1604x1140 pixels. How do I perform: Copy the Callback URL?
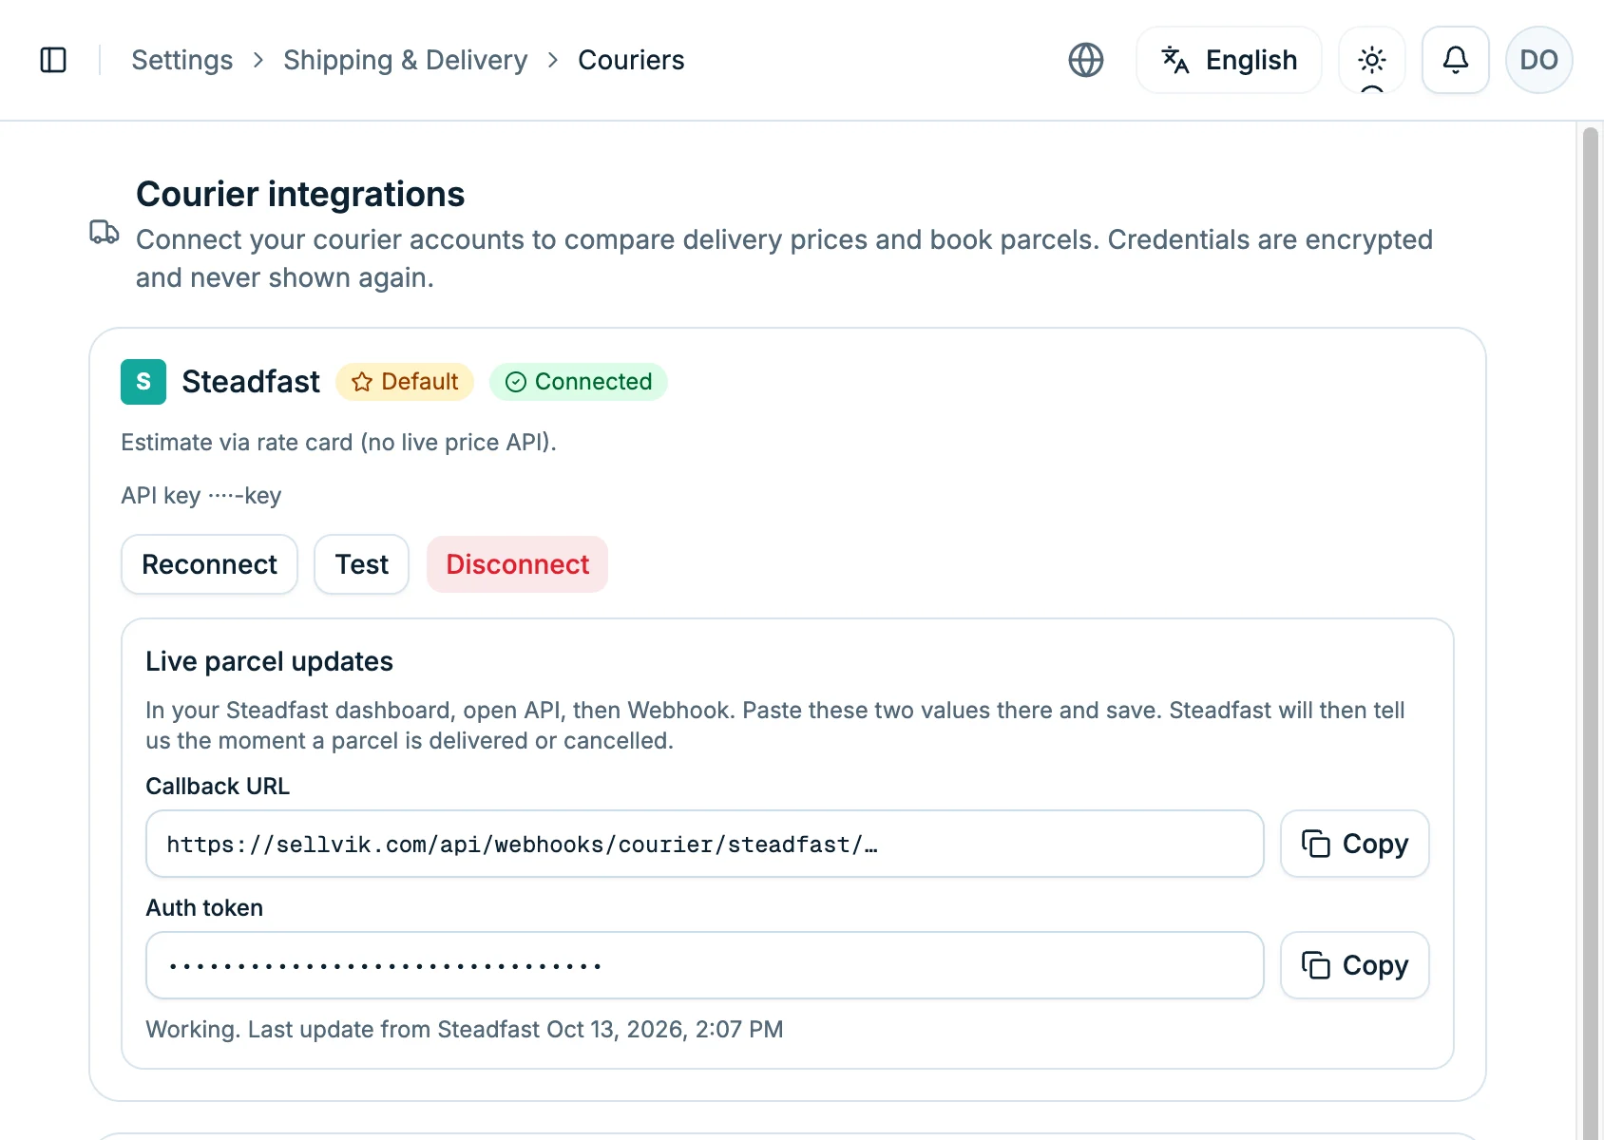coord(1355,844)
